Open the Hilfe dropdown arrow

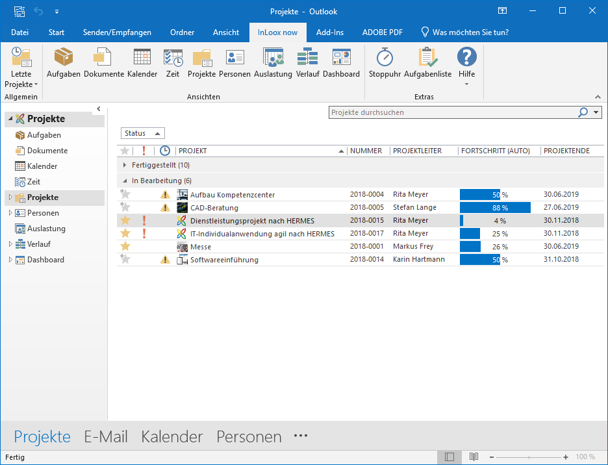467,84
